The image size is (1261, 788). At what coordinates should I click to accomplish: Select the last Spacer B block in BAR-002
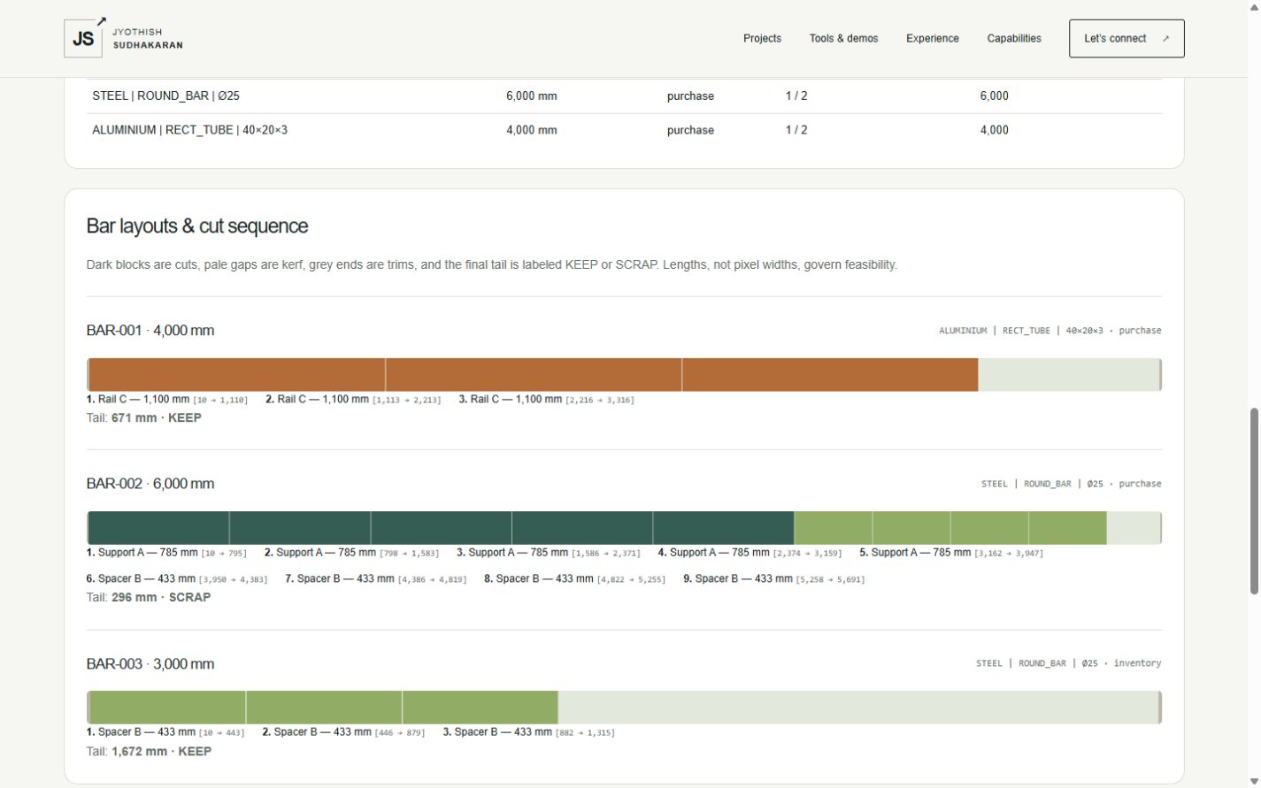point(1067,528)
